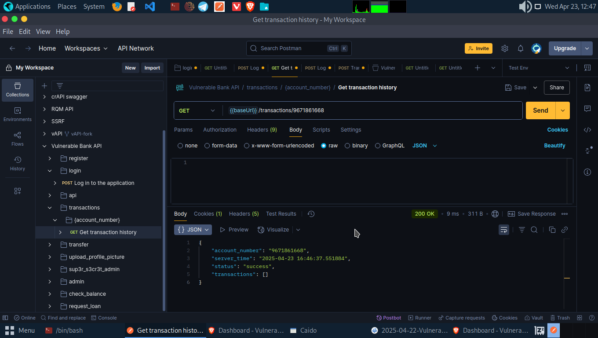This screenshot has width=598, height=338.
Task: Click the Search Postman field
Action: tap(299, 48)
